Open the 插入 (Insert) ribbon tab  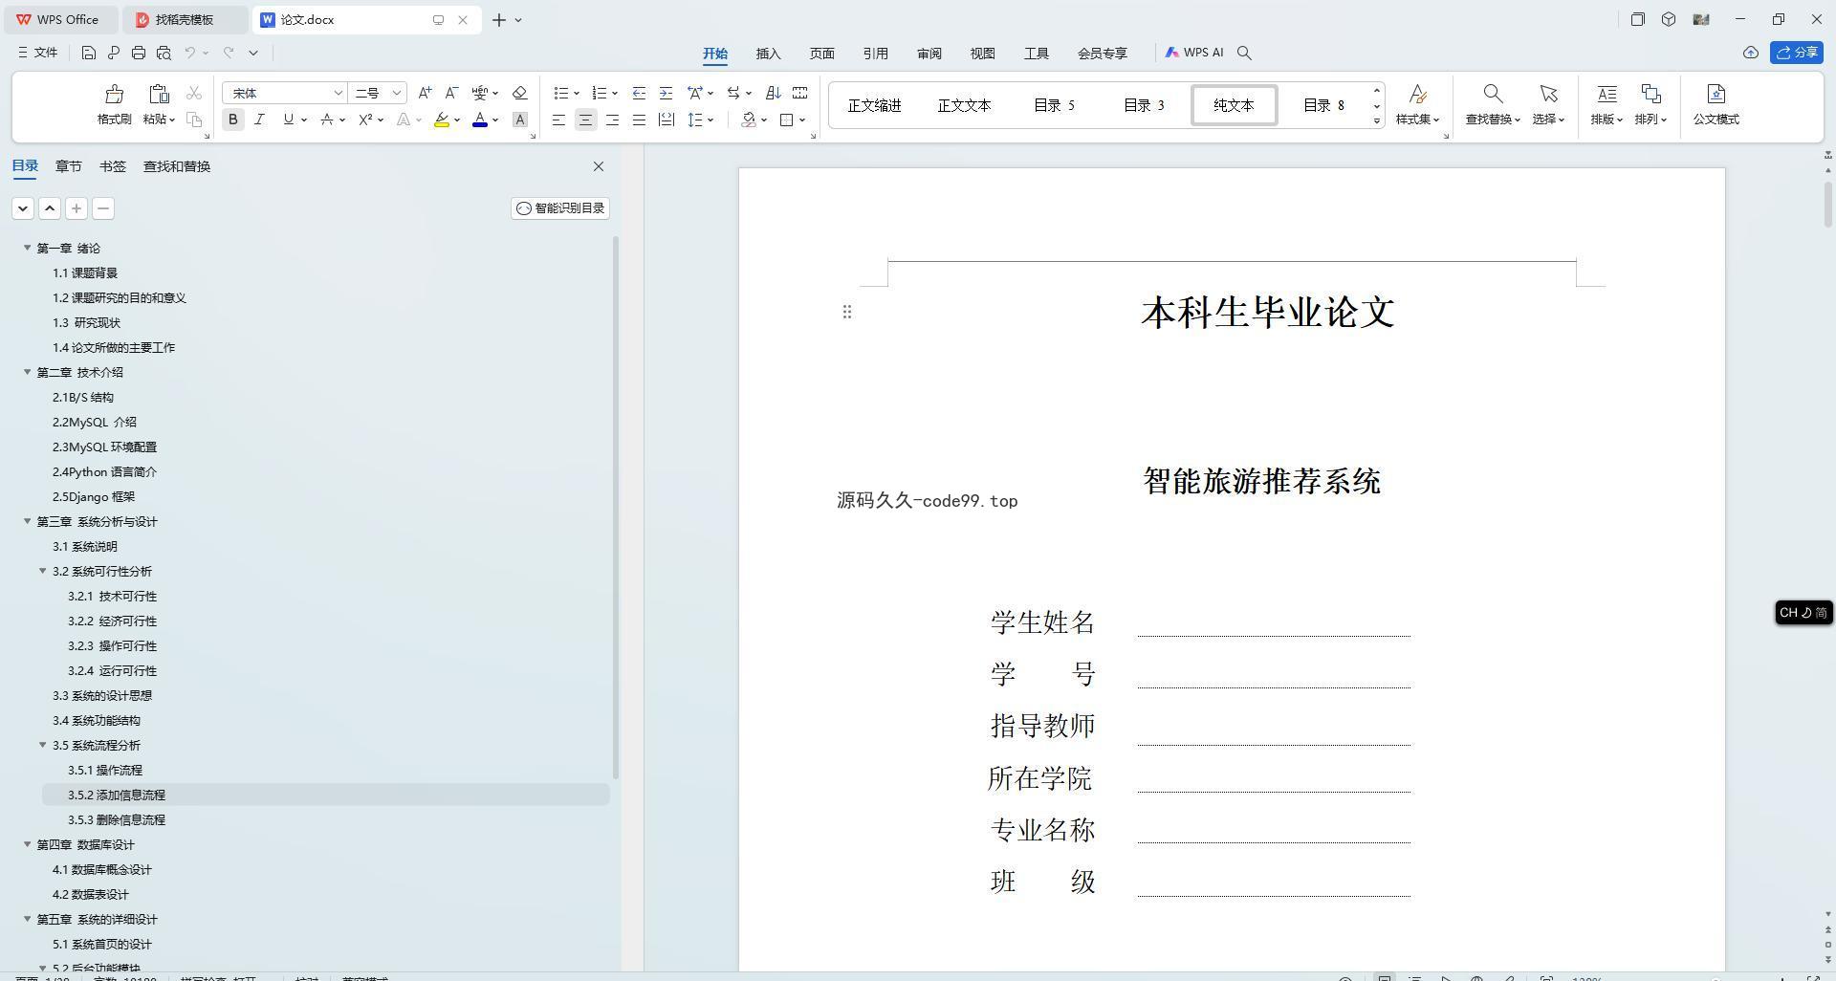point(768,53)
